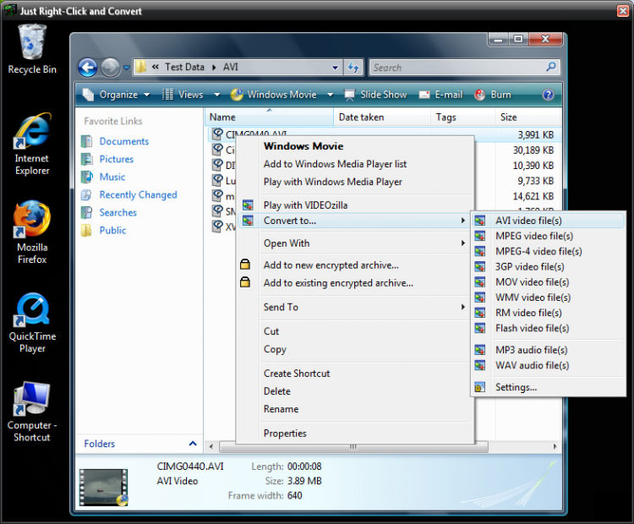Select Play with Windows Media Player
Screen dimensions: 634x524
pos(333,182)
